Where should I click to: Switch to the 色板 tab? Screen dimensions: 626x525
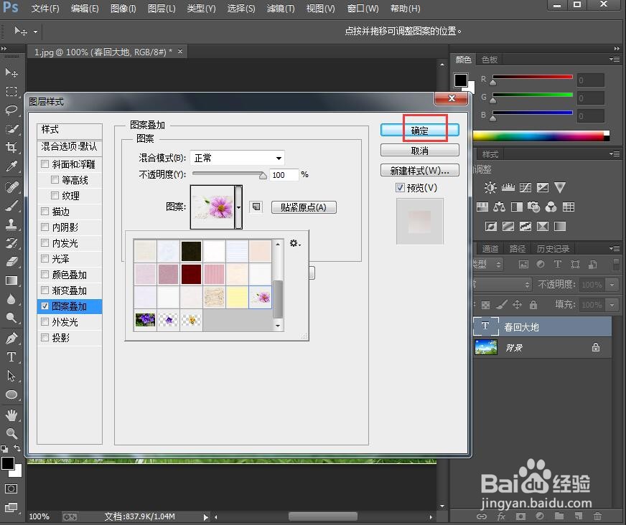coord(490,60)
